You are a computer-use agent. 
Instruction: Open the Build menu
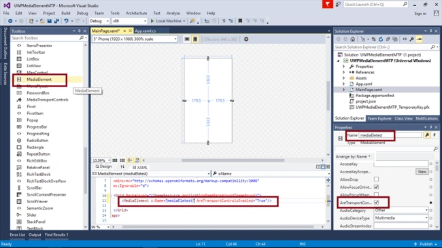pyautogui.click(x=66, y=13)
